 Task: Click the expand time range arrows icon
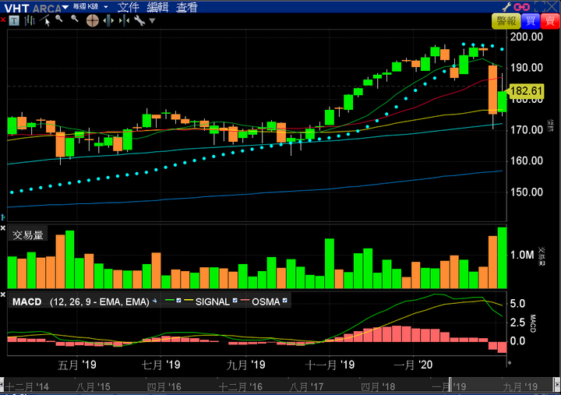[x=108, y=21]
